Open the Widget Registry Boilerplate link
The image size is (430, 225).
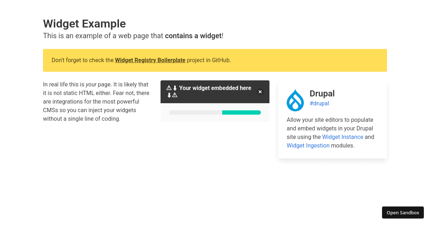(150, 60)
